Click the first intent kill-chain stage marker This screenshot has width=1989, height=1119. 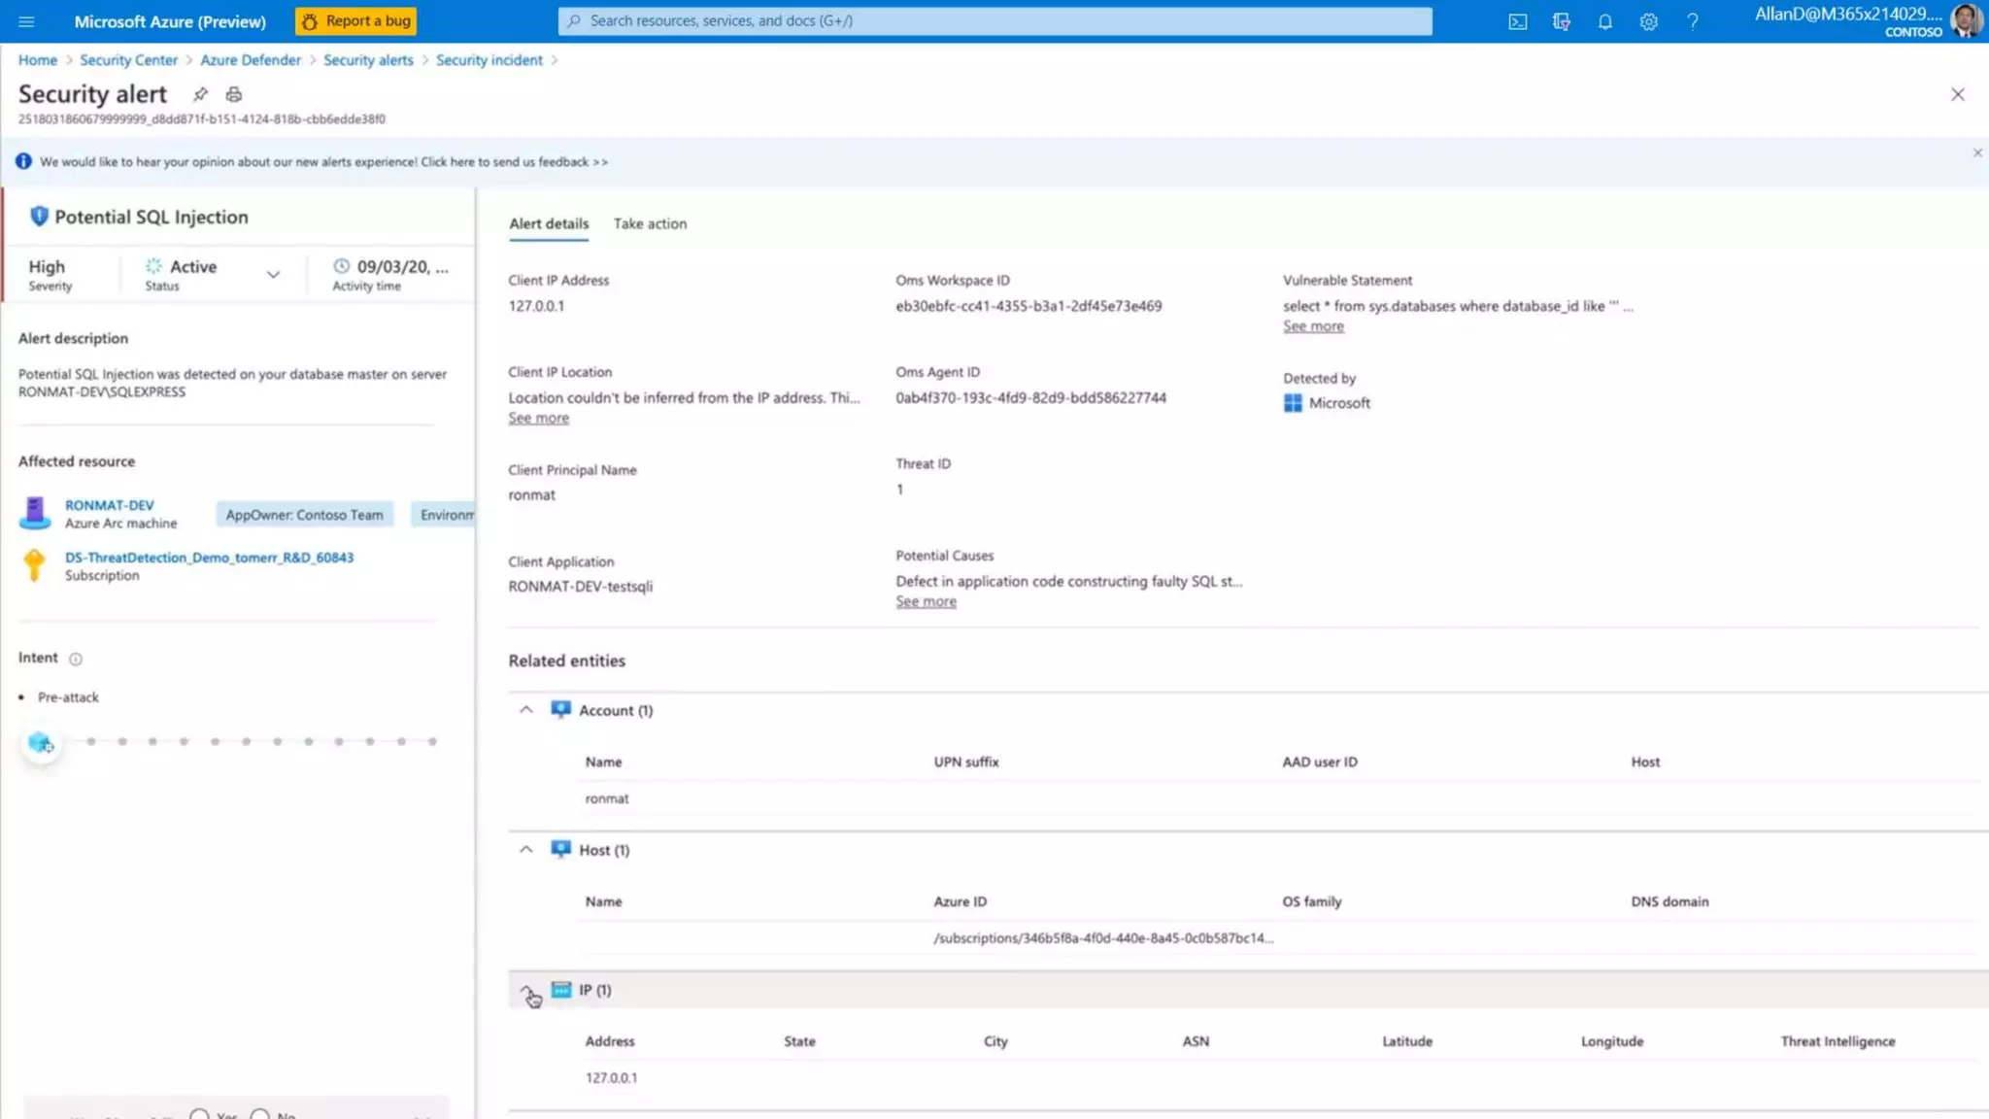[x=41, y=743]
